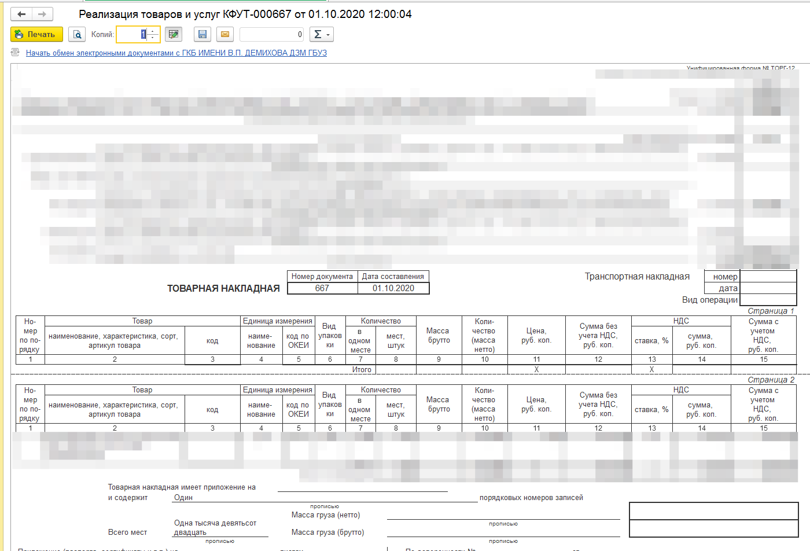Decrease number of copies with down arrow

153,38
